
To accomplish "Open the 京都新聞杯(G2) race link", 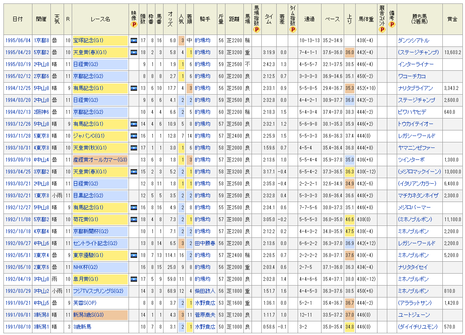I will coord(91,231).
